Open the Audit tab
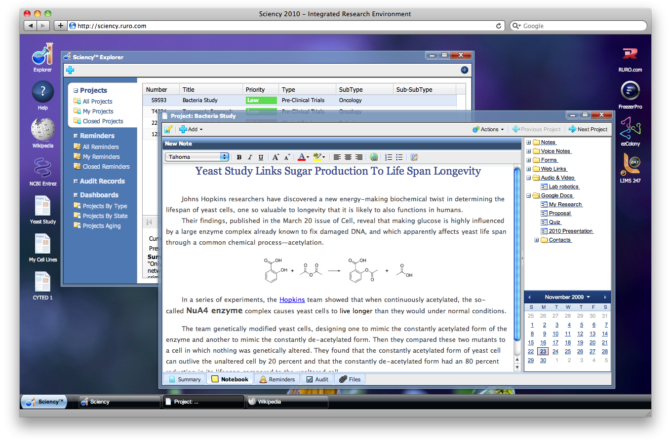This screenshot has height=444, width=671. [x=317, y=379]
